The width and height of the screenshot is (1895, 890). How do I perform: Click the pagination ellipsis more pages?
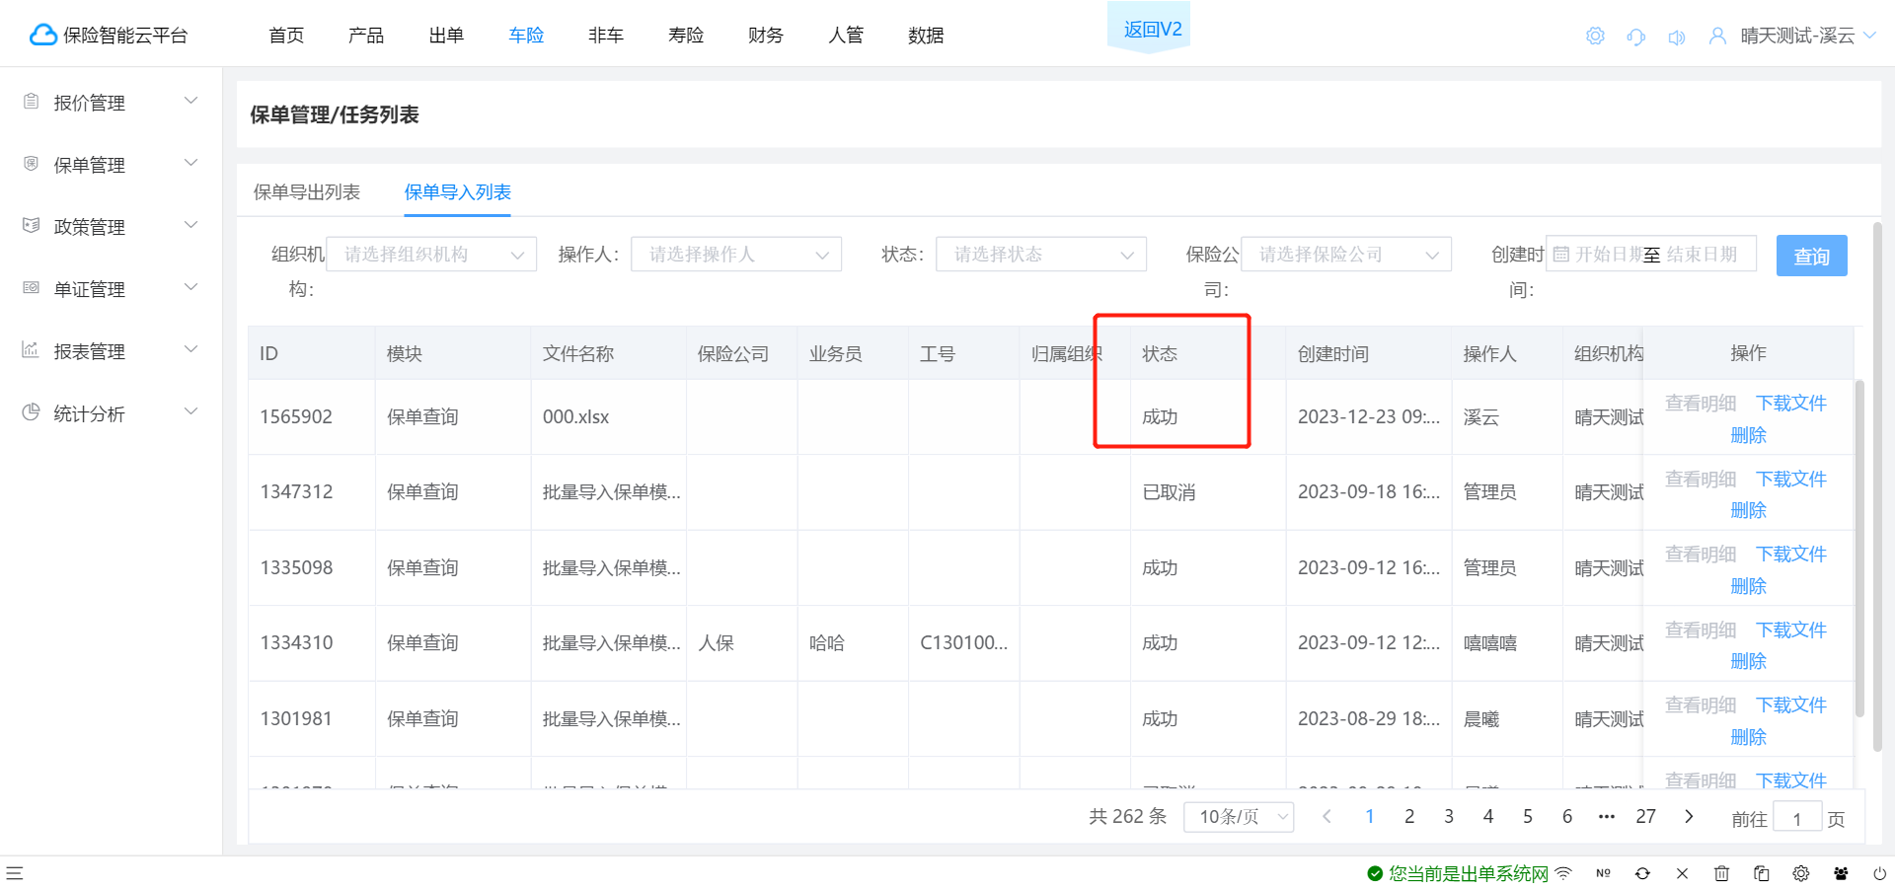tap(1607, 817)
